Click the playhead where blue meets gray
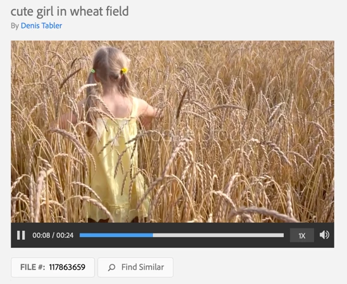 click(153, 235)
